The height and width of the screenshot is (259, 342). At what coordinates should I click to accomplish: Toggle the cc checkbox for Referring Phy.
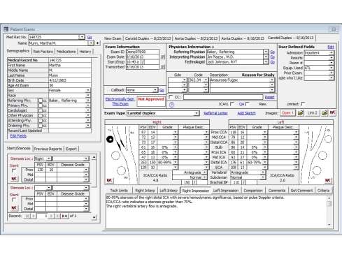coord(41,101)
